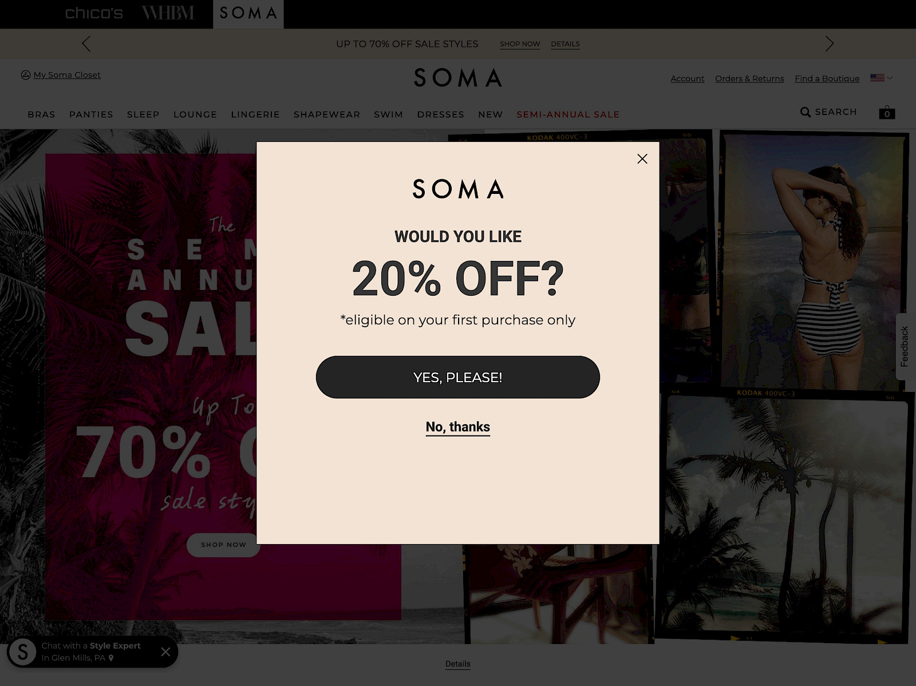Open the Semi-Annual Sale menu

[x=568, y=114]
